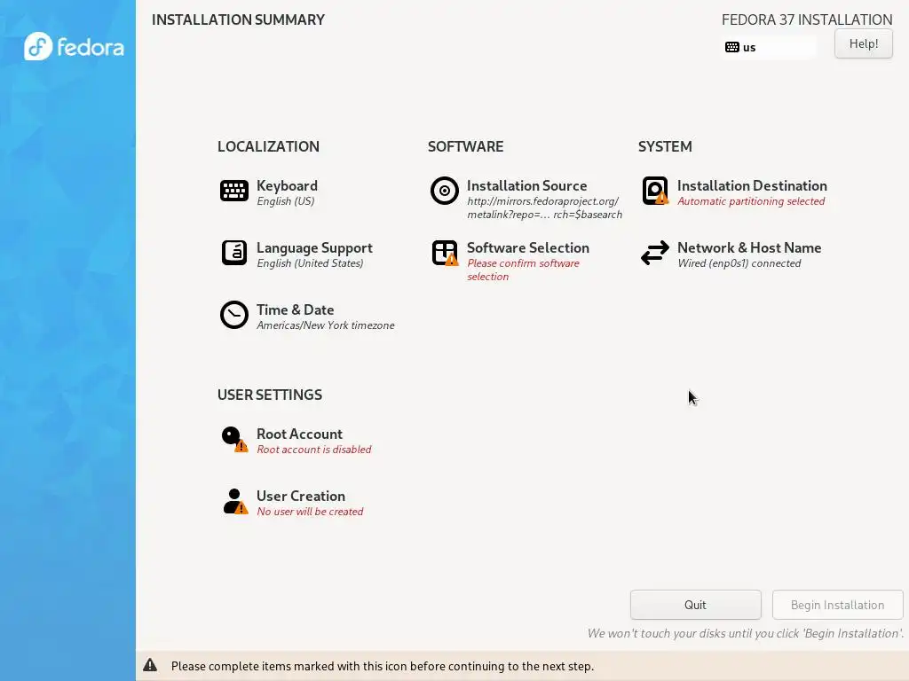Click the Language Support icon

[234, 253]
